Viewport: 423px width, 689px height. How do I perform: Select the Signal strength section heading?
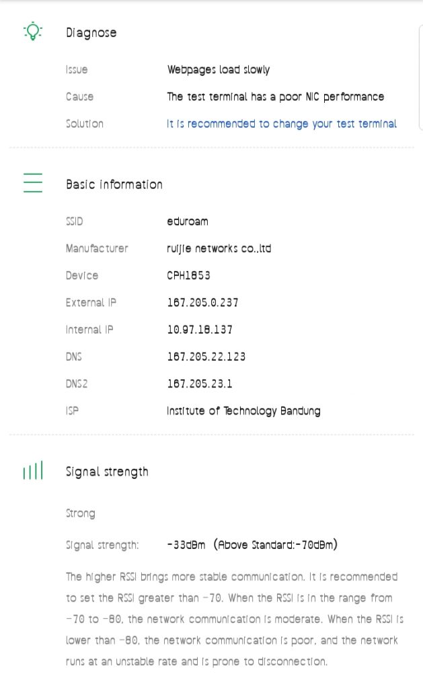[107, 472]
